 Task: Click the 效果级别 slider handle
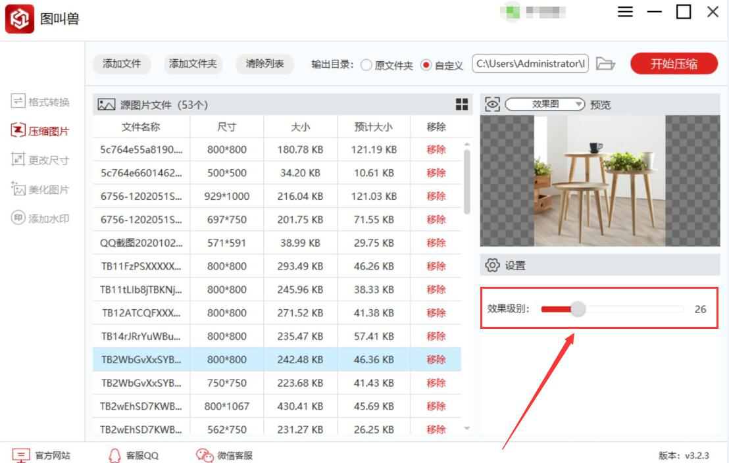pyautogui.click(x=578, y=308)
